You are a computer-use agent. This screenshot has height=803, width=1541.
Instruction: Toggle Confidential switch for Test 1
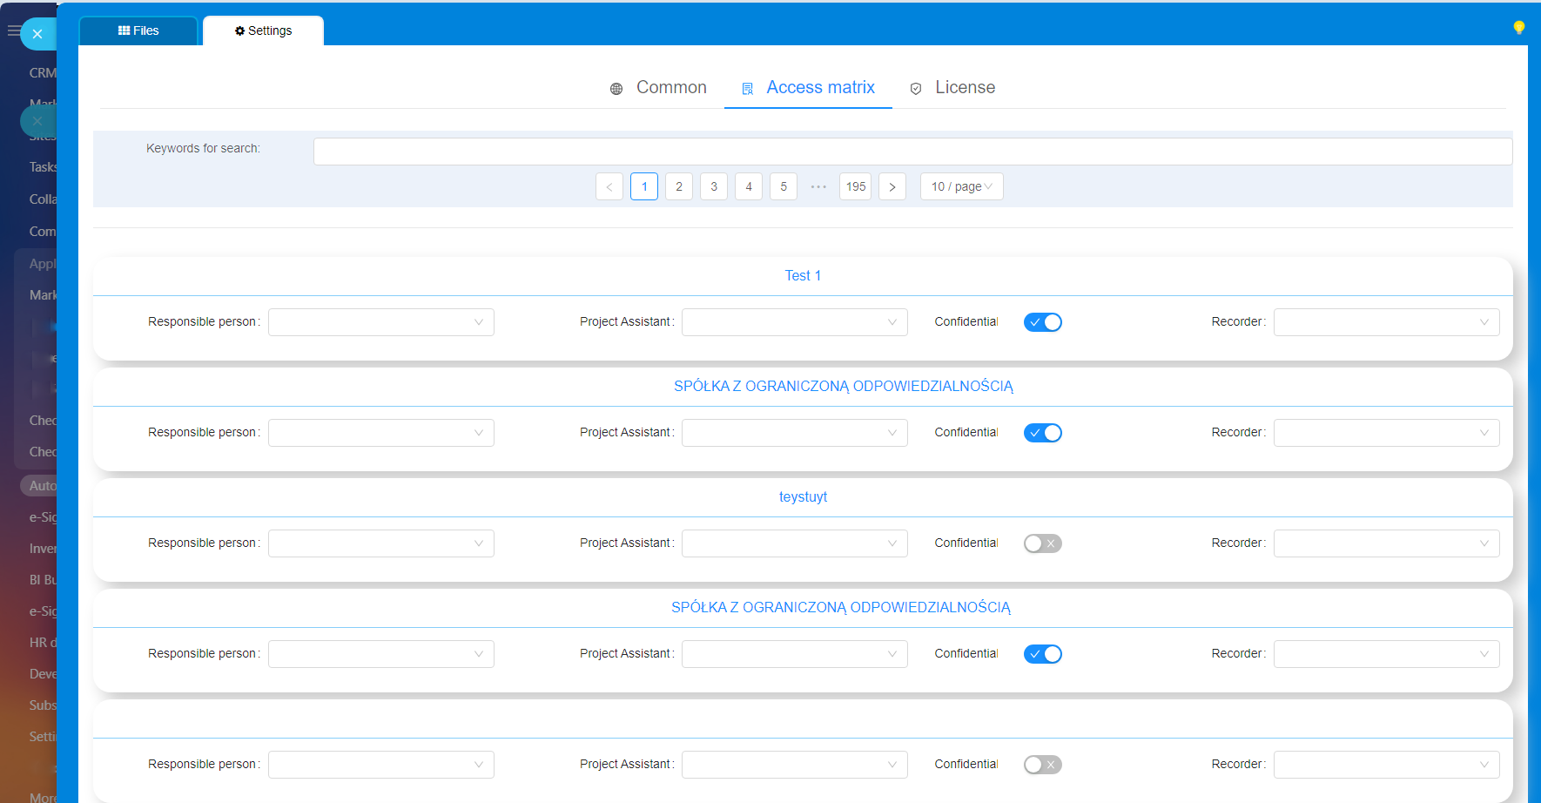click(1043, 322)
